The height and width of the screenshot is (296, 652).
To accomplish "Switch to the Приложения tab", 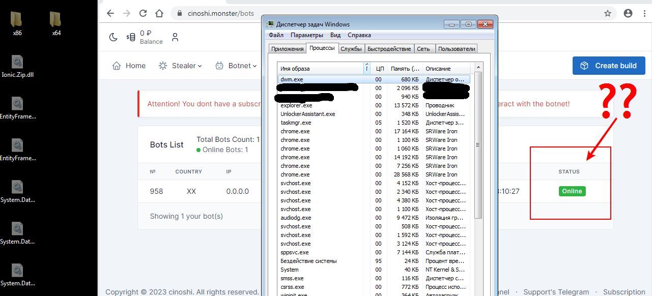I will point(288,49).
